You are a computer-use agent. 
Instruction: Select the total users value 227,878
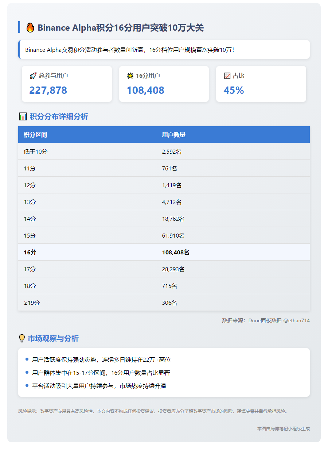tap(48, 90)
